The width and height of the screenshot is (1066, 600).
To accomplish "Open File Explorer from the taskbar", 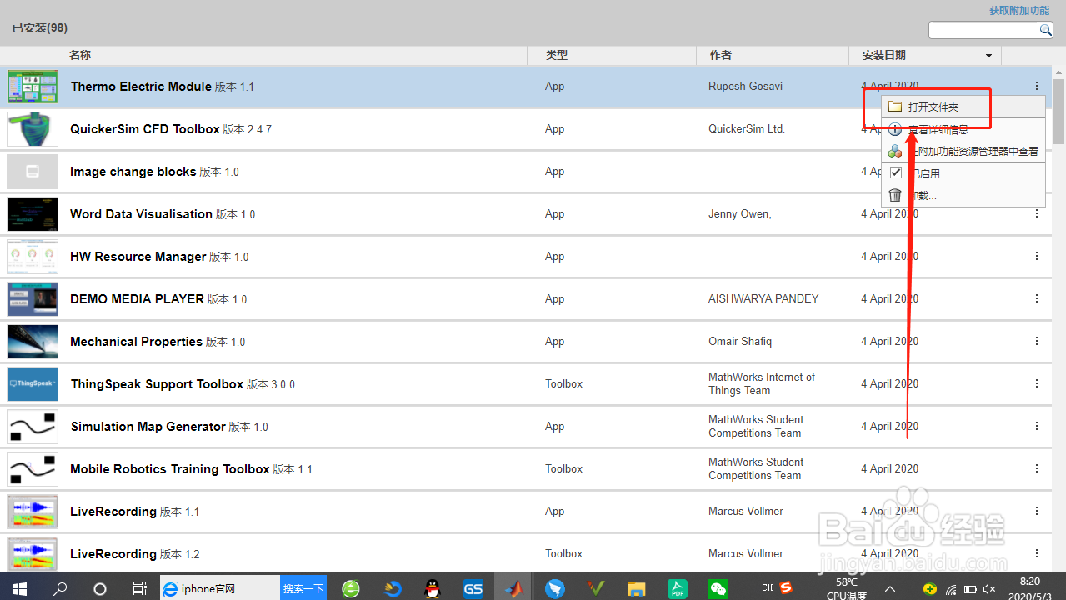I will coord(637,588).
